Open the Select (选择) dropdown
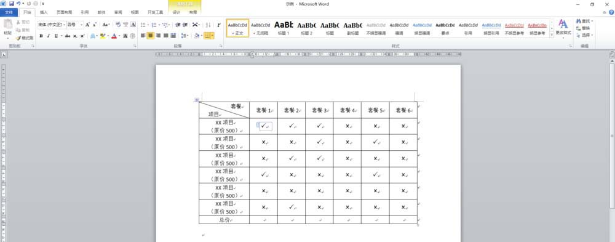The width and height of the screenshot is (615, 242). pyautogui.click(x=584, y=35)
